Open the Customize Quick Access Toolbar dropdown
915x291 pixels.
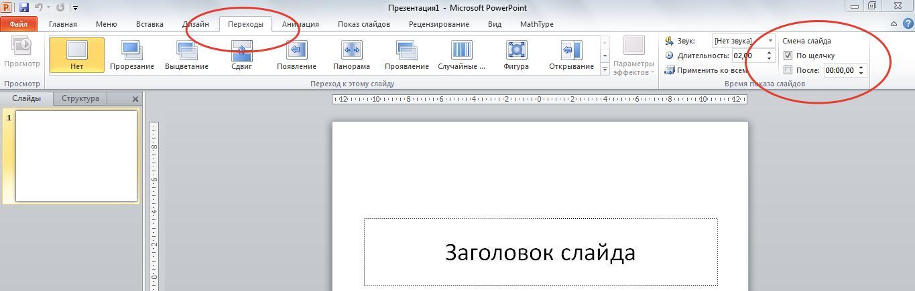tap(75, 8)
